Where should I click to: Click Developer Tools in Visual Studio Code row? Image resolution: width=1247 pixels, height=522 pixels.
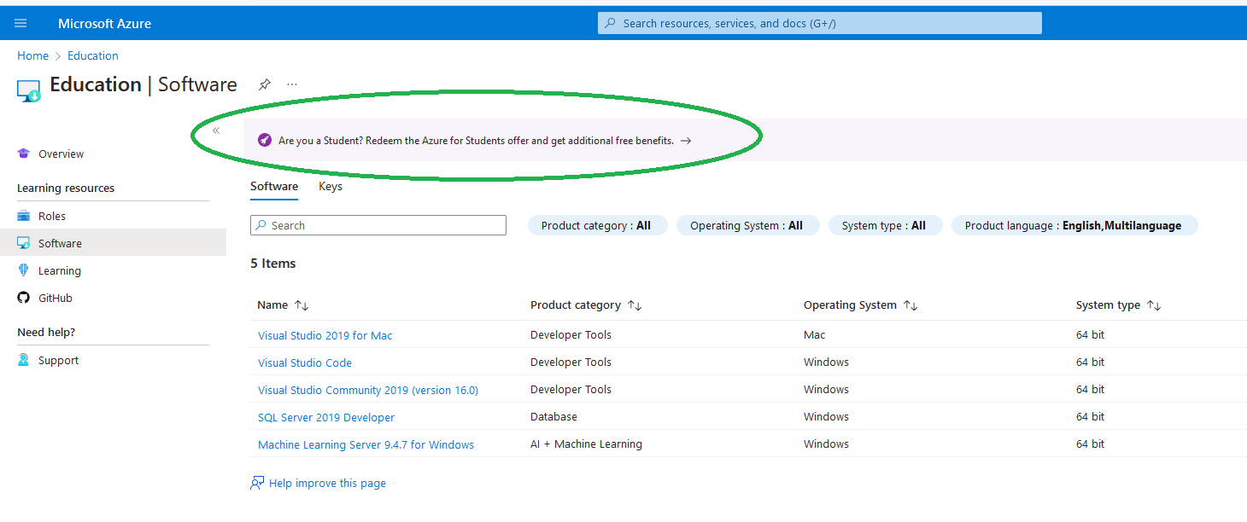click(x=571, y=362)
